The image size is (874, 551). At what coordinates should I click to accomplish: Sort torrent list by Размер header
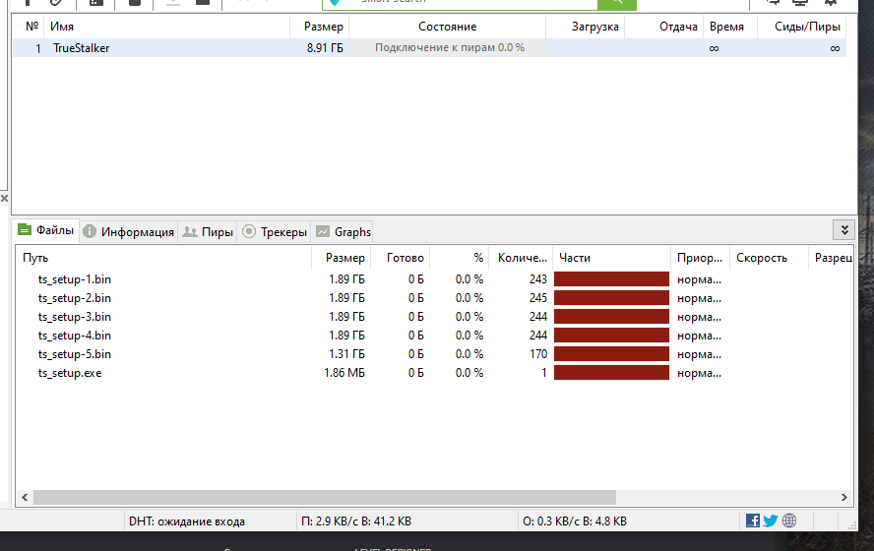click(x=320, y=27)
